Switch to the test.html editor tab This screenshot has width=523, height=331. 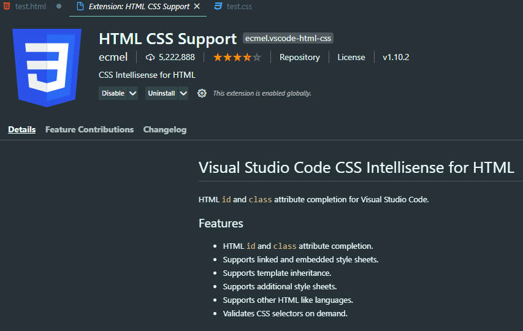tap(31, 6)
